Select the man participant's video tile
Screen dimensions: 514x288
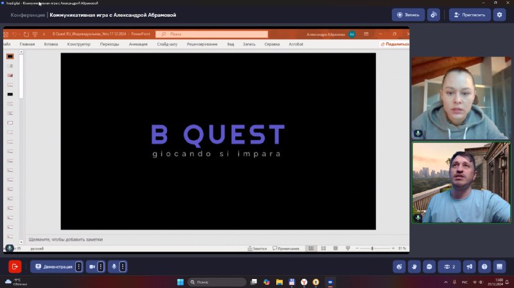click(461, 183)
